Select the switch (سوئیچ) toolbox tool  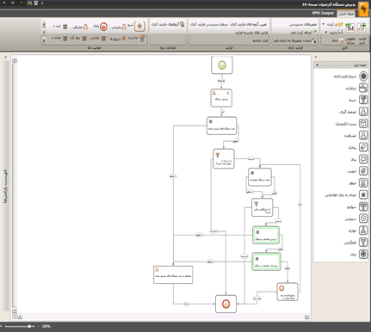point(363,206)
